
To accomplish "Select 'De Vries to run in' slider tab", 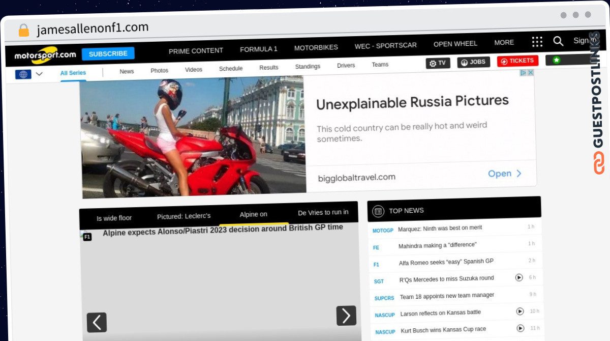I will pyautogui.click(x=323, y=212).
